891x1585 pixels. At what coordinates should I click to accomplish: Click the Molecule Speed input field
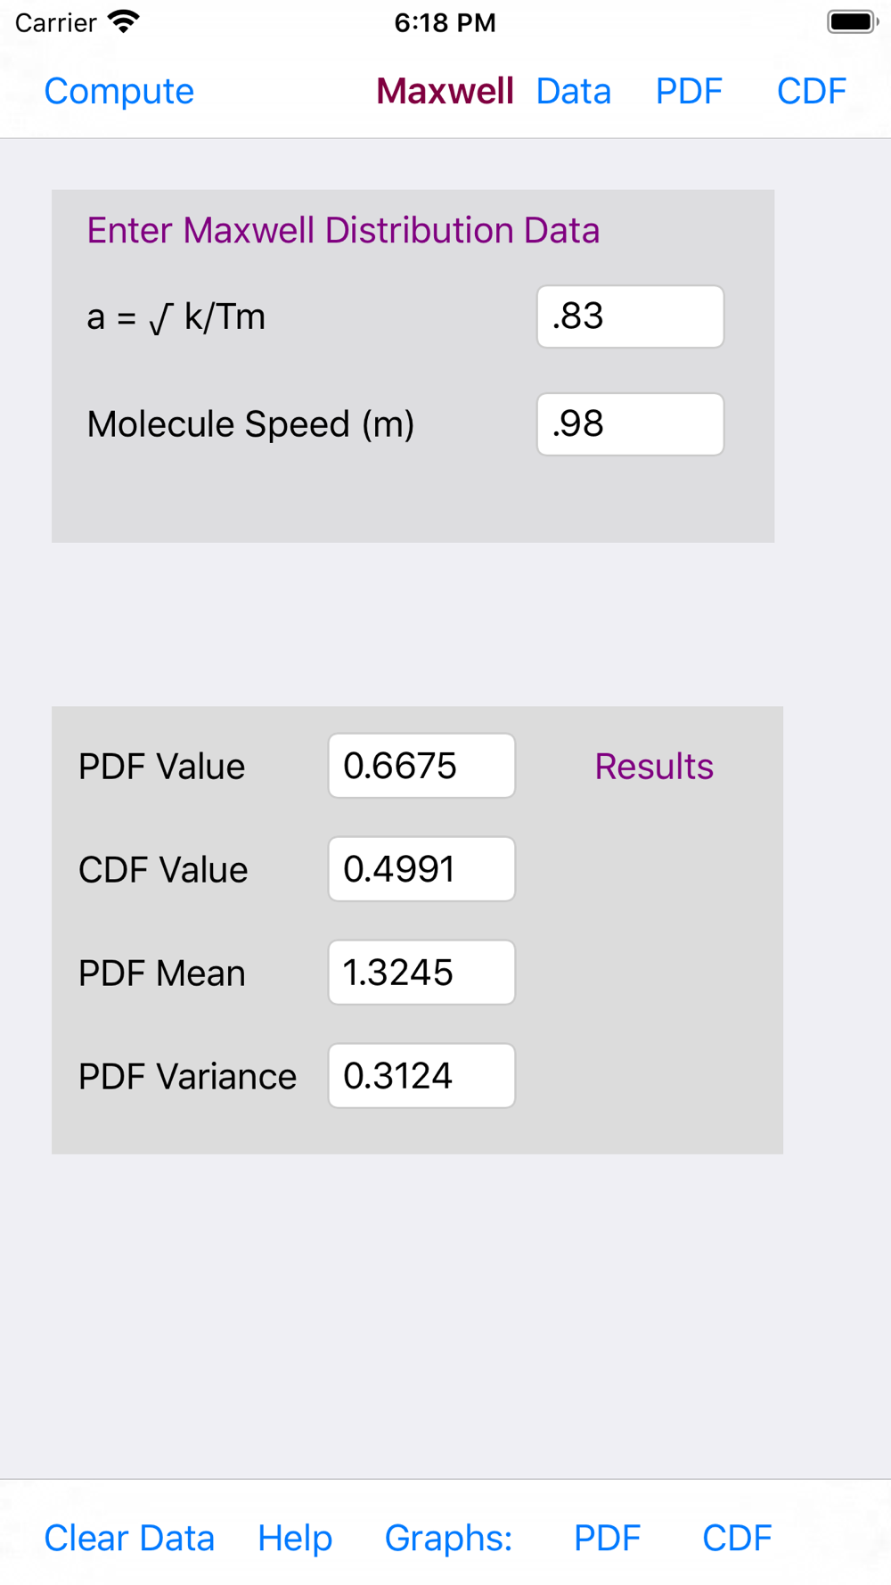pyautogui.click(x=630, y=424)
